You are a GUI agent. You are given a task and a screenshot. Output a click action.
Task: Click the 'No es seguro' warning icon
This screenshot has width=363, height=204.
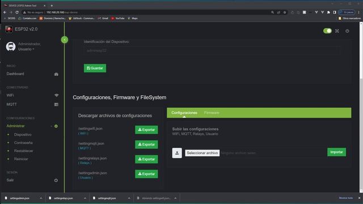pyautogui.click(x=24, y=12)
